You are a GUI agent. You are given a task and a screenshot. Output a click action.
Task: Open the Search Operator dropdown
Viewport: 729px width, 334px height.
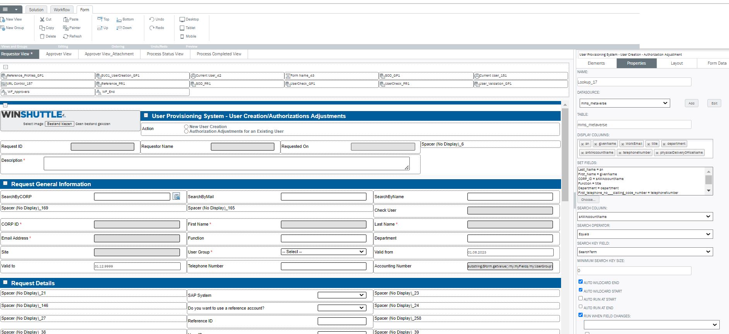coord(645,234)
